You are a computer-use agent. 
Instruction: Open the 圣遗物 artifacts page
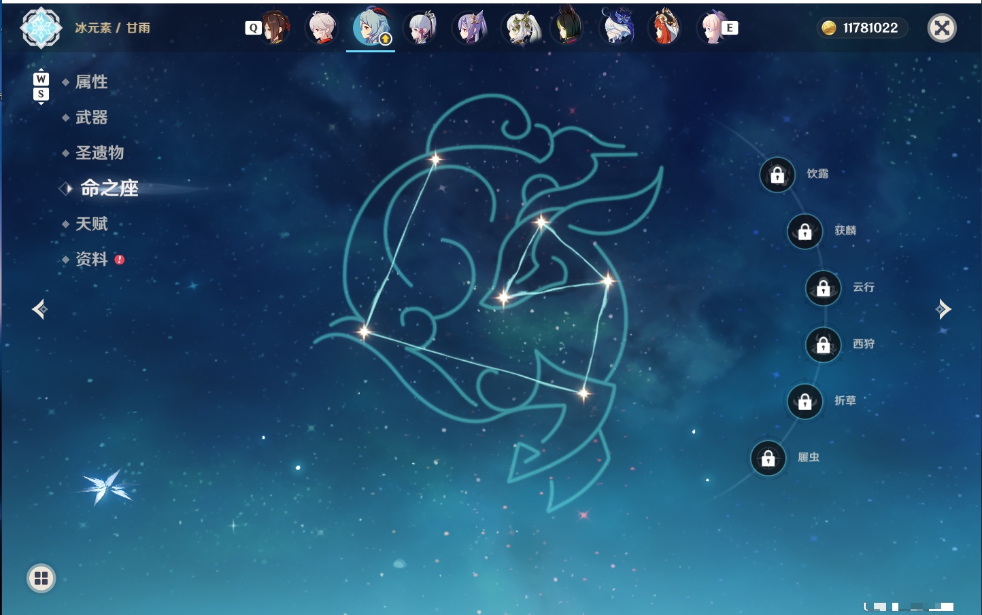[99, 153]
